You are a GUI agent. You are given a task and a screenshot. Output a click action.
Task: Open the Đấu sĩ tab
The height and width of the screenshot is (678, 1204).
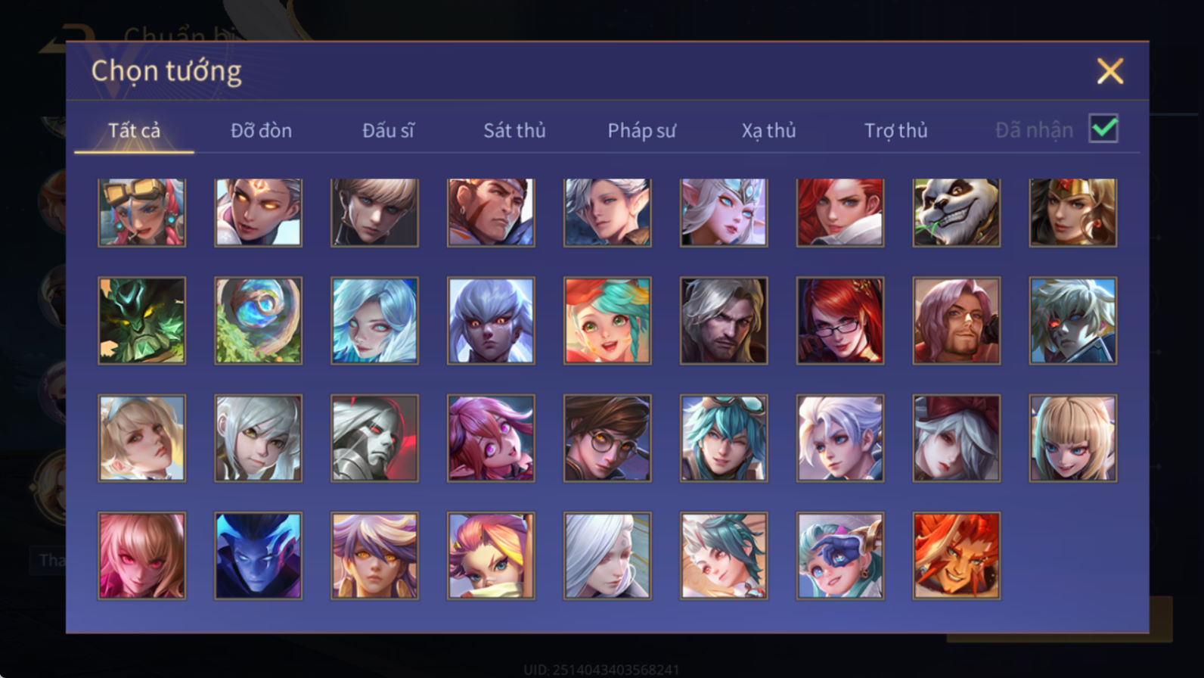click(388, 130)
